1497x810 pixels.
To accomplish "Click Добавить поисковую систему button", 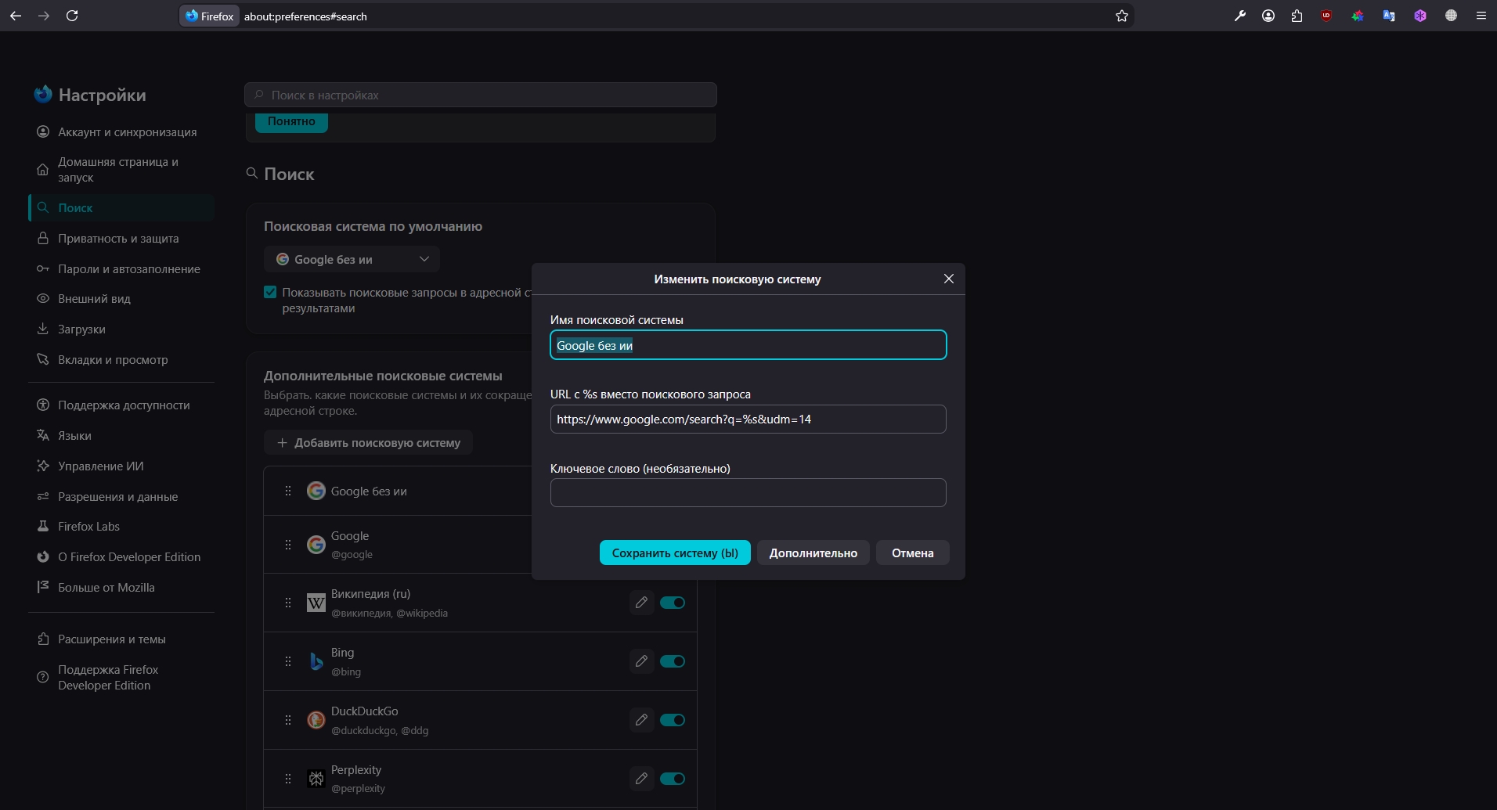I will click(368, 442).
